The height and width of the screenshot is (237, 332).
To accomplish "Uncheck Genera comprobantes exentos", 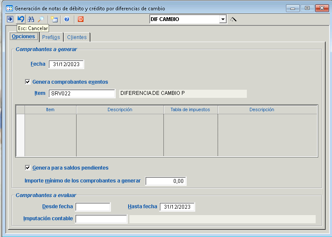I will (x=28, y=82).
